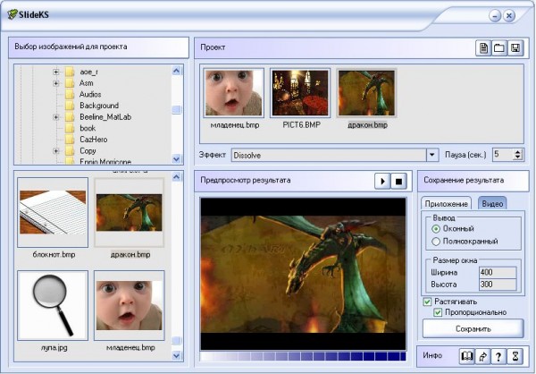The image size is (536, 374).
Task: Open a project using the folder icon
Action: tap(499, 47)
